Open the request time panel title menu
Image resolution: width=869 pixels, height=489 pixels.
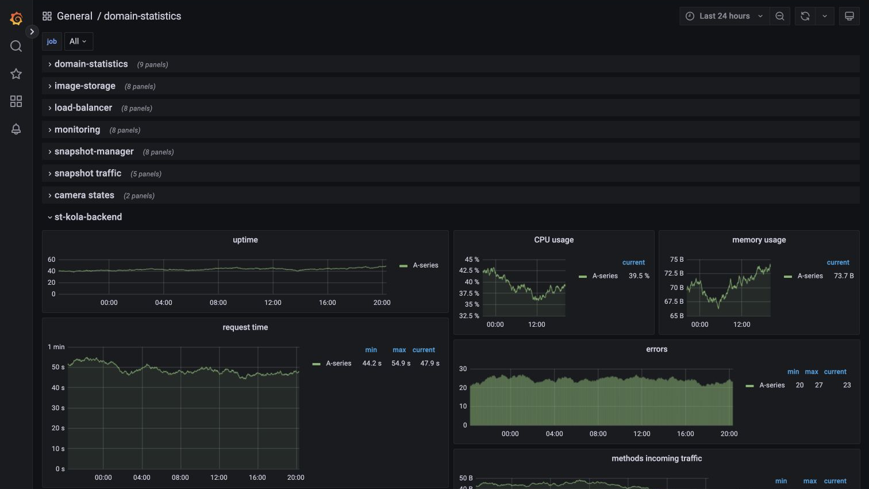[245, 327]
